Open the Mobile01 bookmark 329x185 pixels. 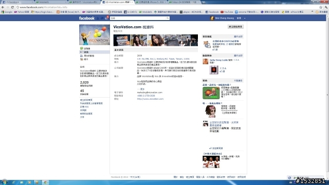(145, 12)
